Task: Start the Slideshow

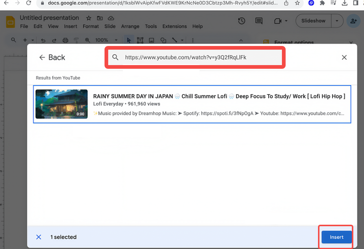Action: point(313,21)
